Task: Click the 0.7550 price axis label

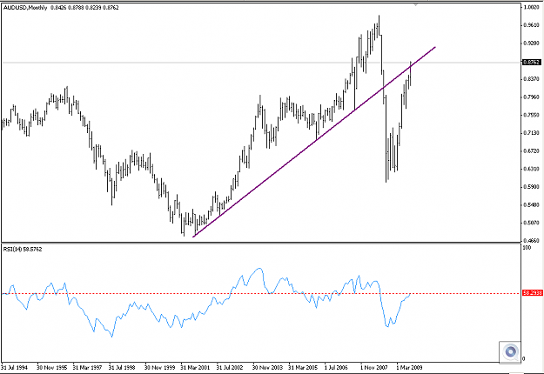Action: [x=531, y=115]
